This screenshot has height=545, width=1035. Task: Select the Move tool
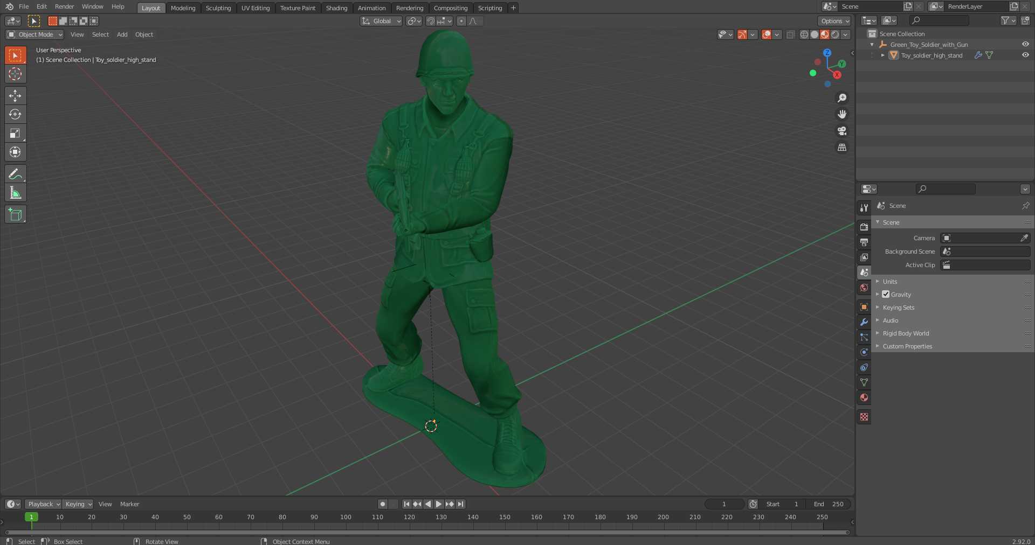(x=15, y=96)
